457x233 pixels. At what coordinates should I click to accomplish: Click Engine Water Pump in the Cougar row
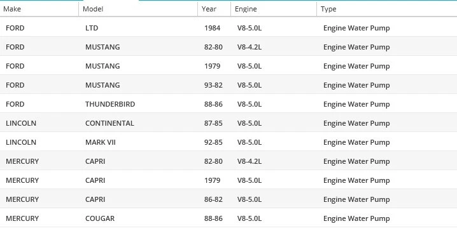click(356, 219)
